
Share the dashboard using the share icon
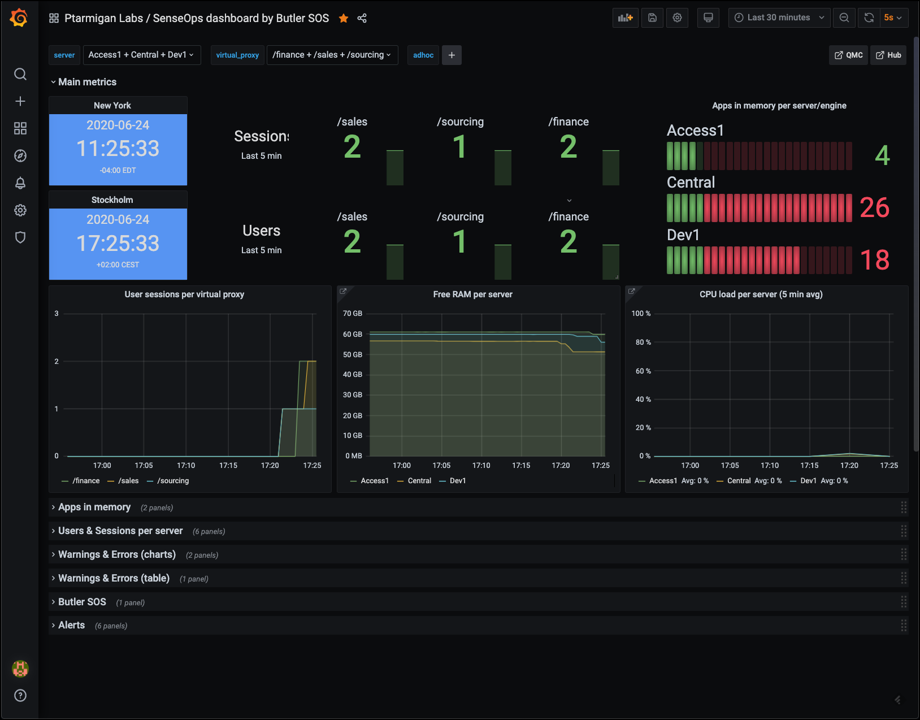[x=362, y=18]
